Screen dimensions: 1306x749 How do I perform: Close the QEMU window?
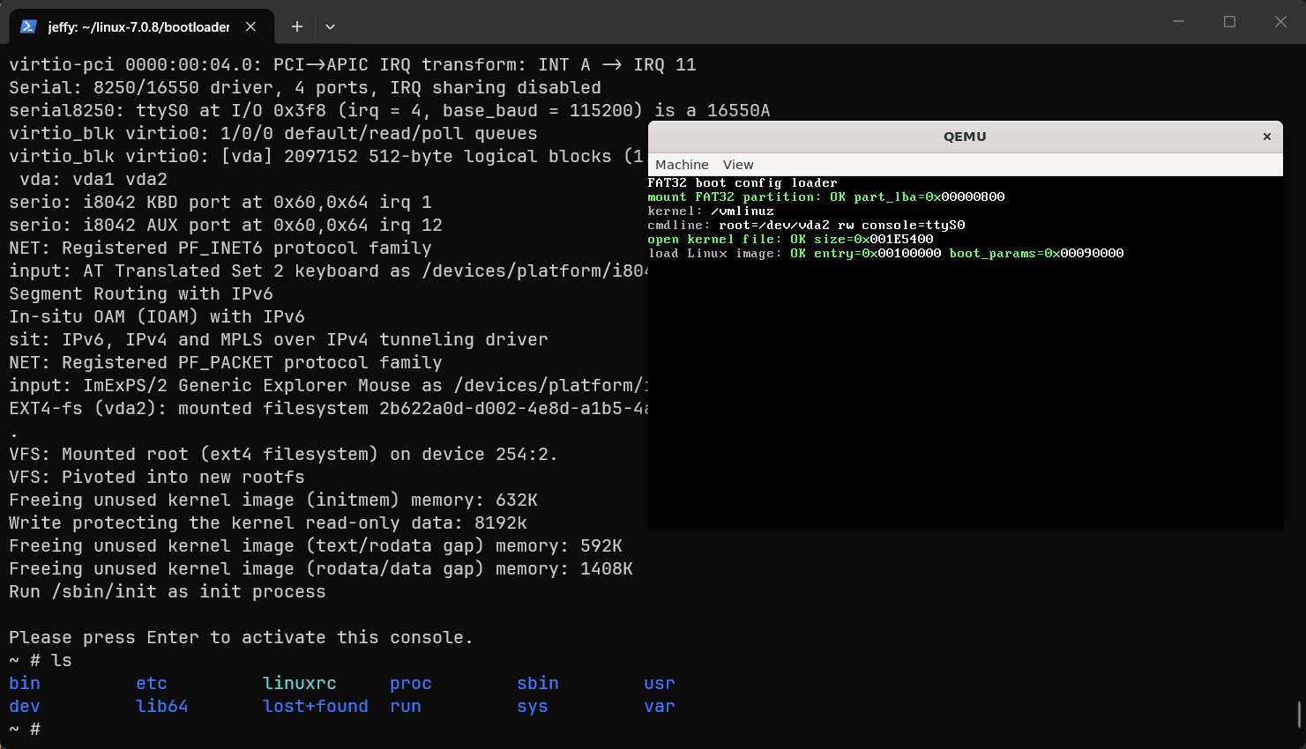(1267, 137)
